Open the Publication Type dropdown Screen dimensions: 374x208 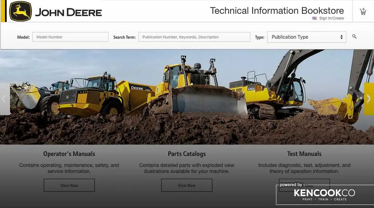[x=306, y=37]
